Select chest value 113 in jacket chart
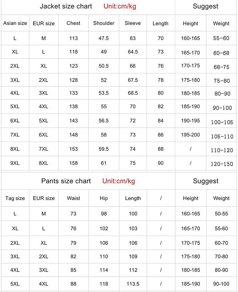238x292 pixels. (x=73, y=38)
